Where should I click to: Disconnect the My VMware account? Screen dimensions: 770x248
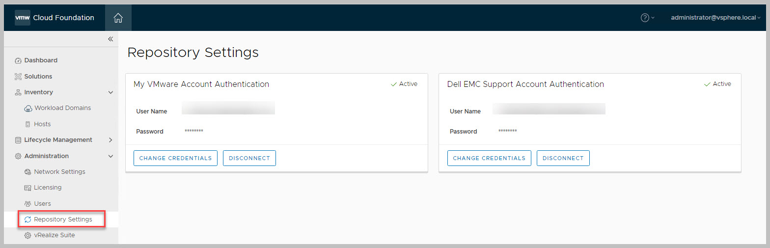249,158
